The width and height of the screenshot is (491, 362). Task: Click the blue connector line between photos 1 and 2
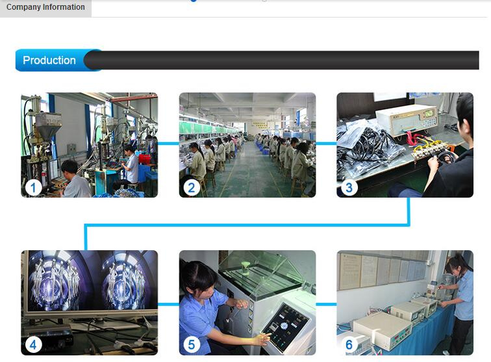tap(168, 144)
